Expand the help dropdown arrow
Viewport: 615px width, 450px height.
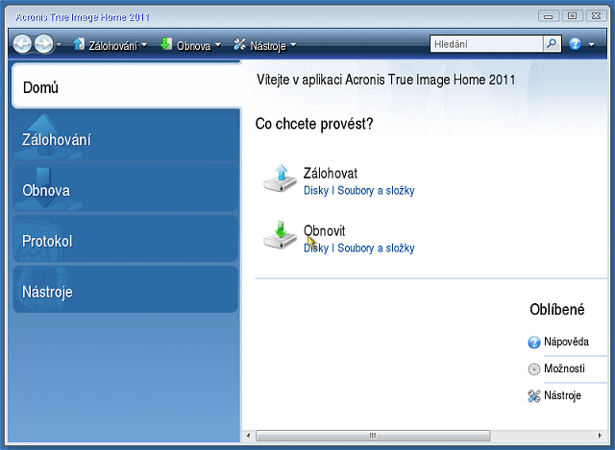[x=592, y=45]
